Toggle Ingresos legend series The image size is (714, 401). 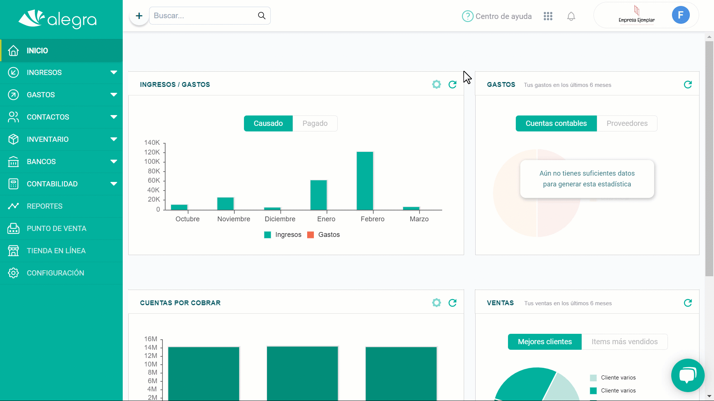[283, 235]
